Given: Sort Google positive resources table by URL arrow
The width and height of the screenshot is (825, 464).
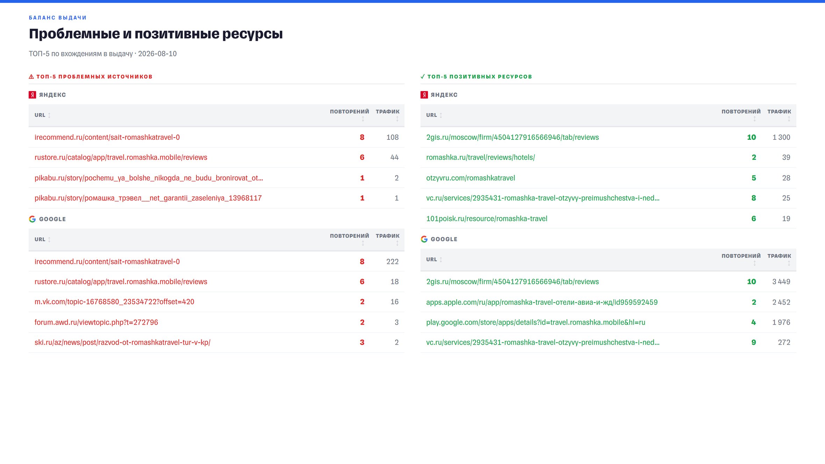Looking at the screenshot, I should pos(441,260).
